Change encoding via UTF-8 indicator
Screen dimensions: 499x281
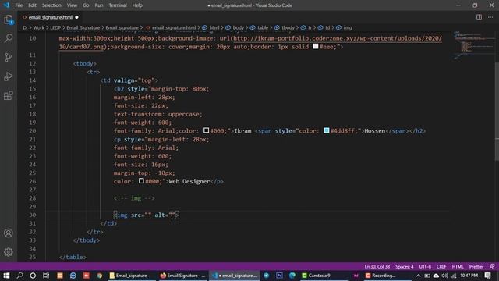pos(425,266)
